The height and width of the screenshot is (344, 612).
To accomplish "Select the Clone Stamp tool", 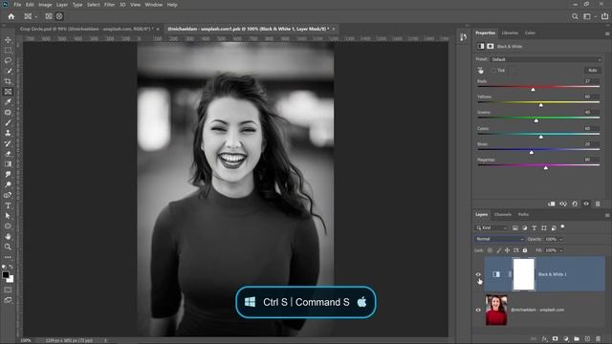I will click(8, 133).
